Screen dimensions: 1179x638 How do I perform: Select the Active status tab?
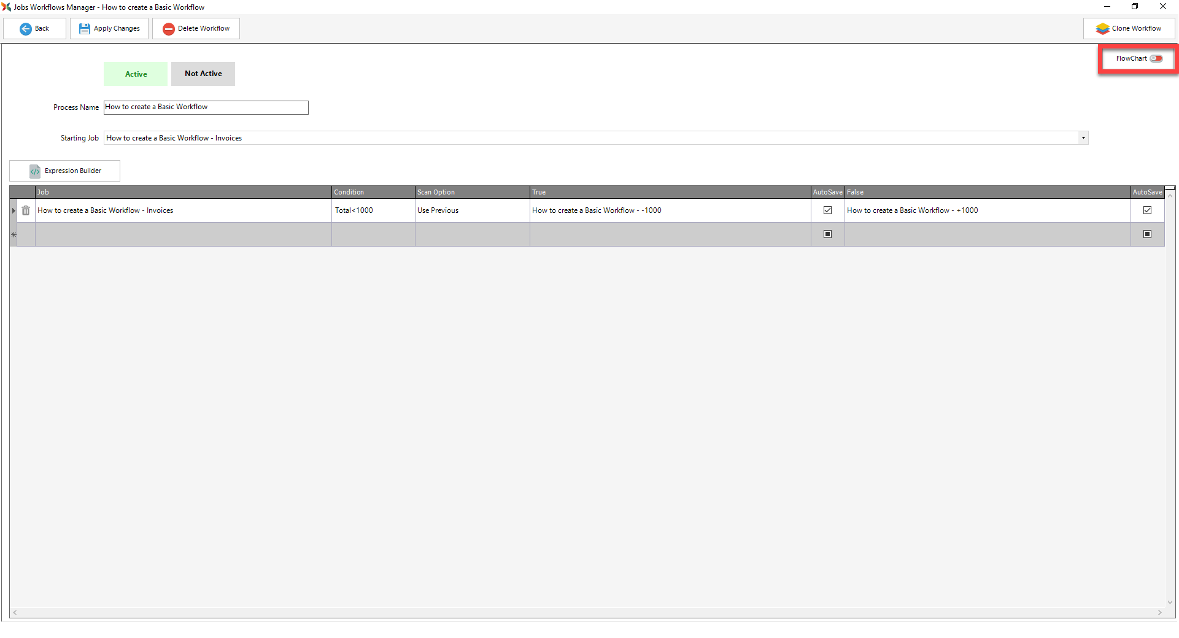(136, 74)
